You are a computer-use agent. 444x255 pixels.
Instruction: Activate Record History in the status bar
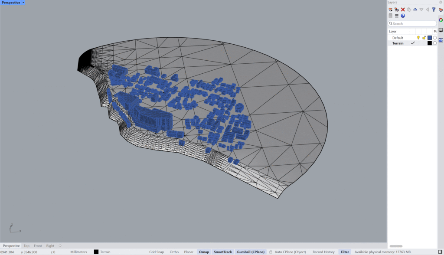(323, 252)
